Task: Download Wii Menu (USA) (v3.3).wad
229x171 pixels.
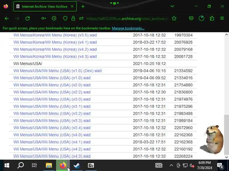Action: tap(52, 121)
